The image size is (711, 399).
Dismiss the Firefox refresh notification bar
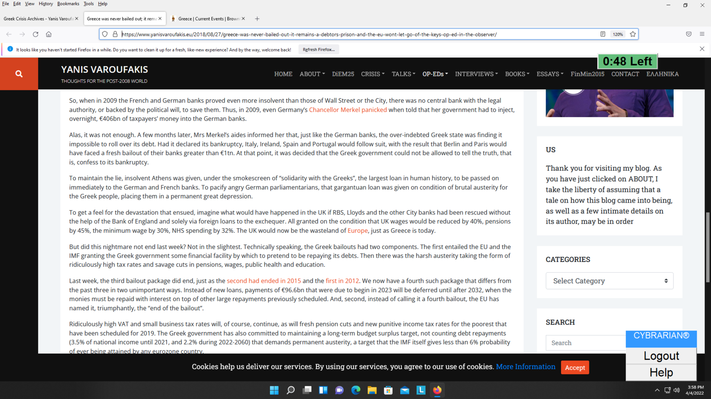click(702, 49)
